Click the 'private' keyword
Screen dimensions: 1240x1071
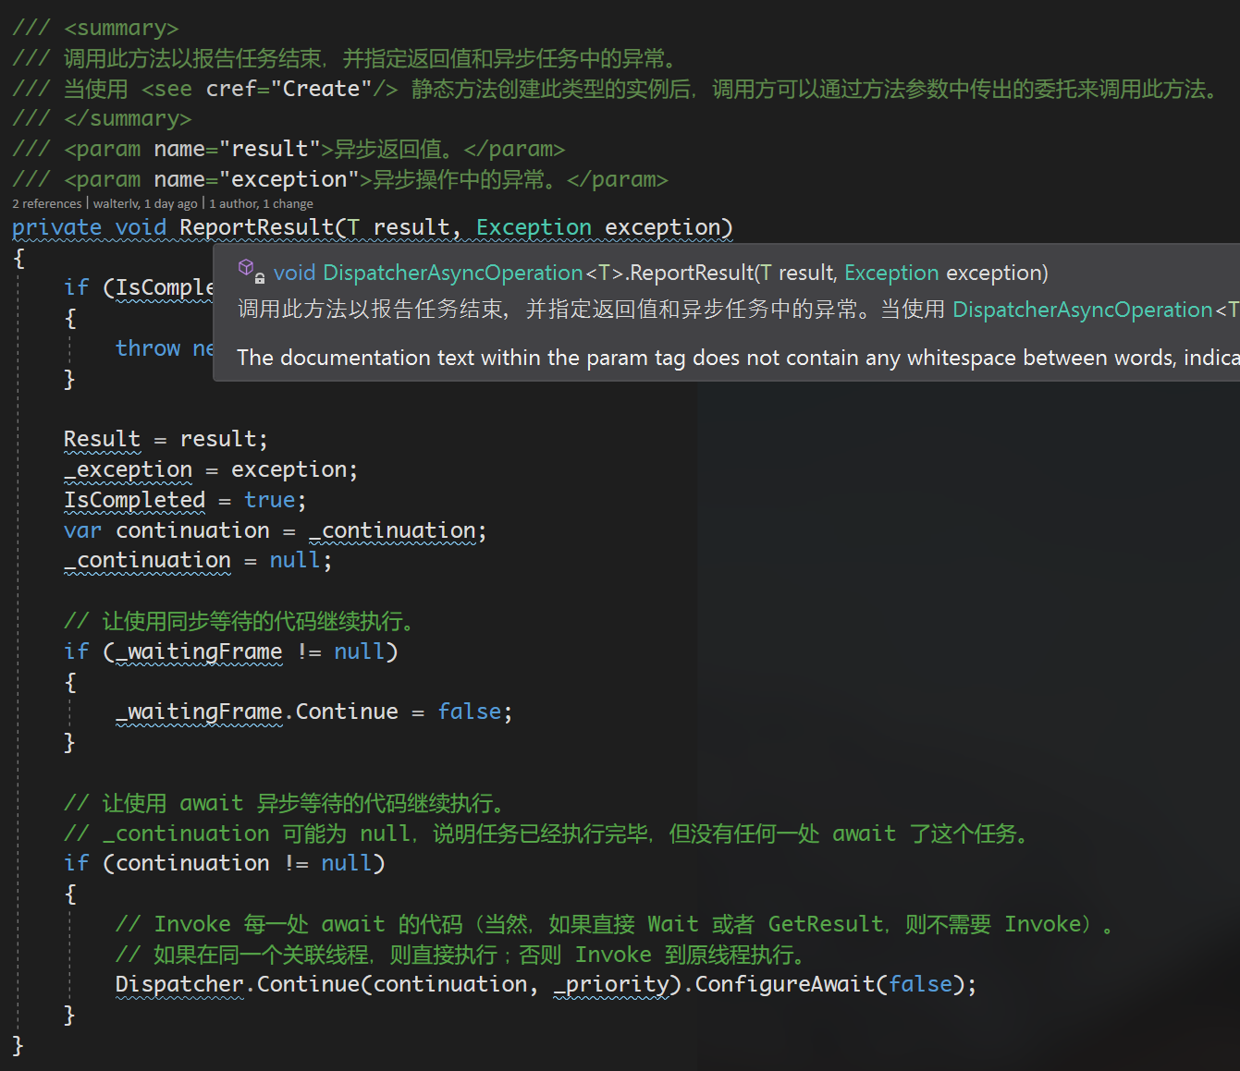click(56, 227)
